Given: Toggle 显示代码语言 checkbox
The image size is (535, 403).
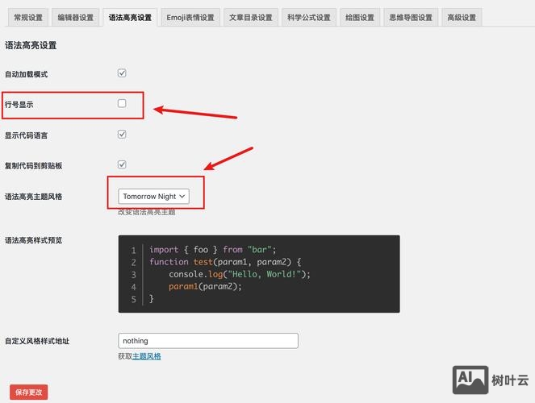Looking at the screenshot, I should [122, 134].
